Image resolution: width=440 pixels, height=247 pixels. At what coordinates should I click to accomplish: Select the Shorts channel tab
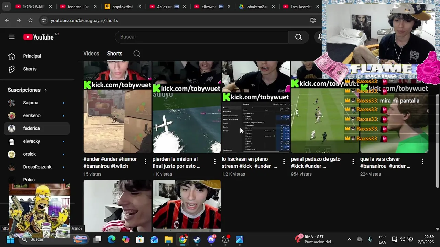coord(115,54)
